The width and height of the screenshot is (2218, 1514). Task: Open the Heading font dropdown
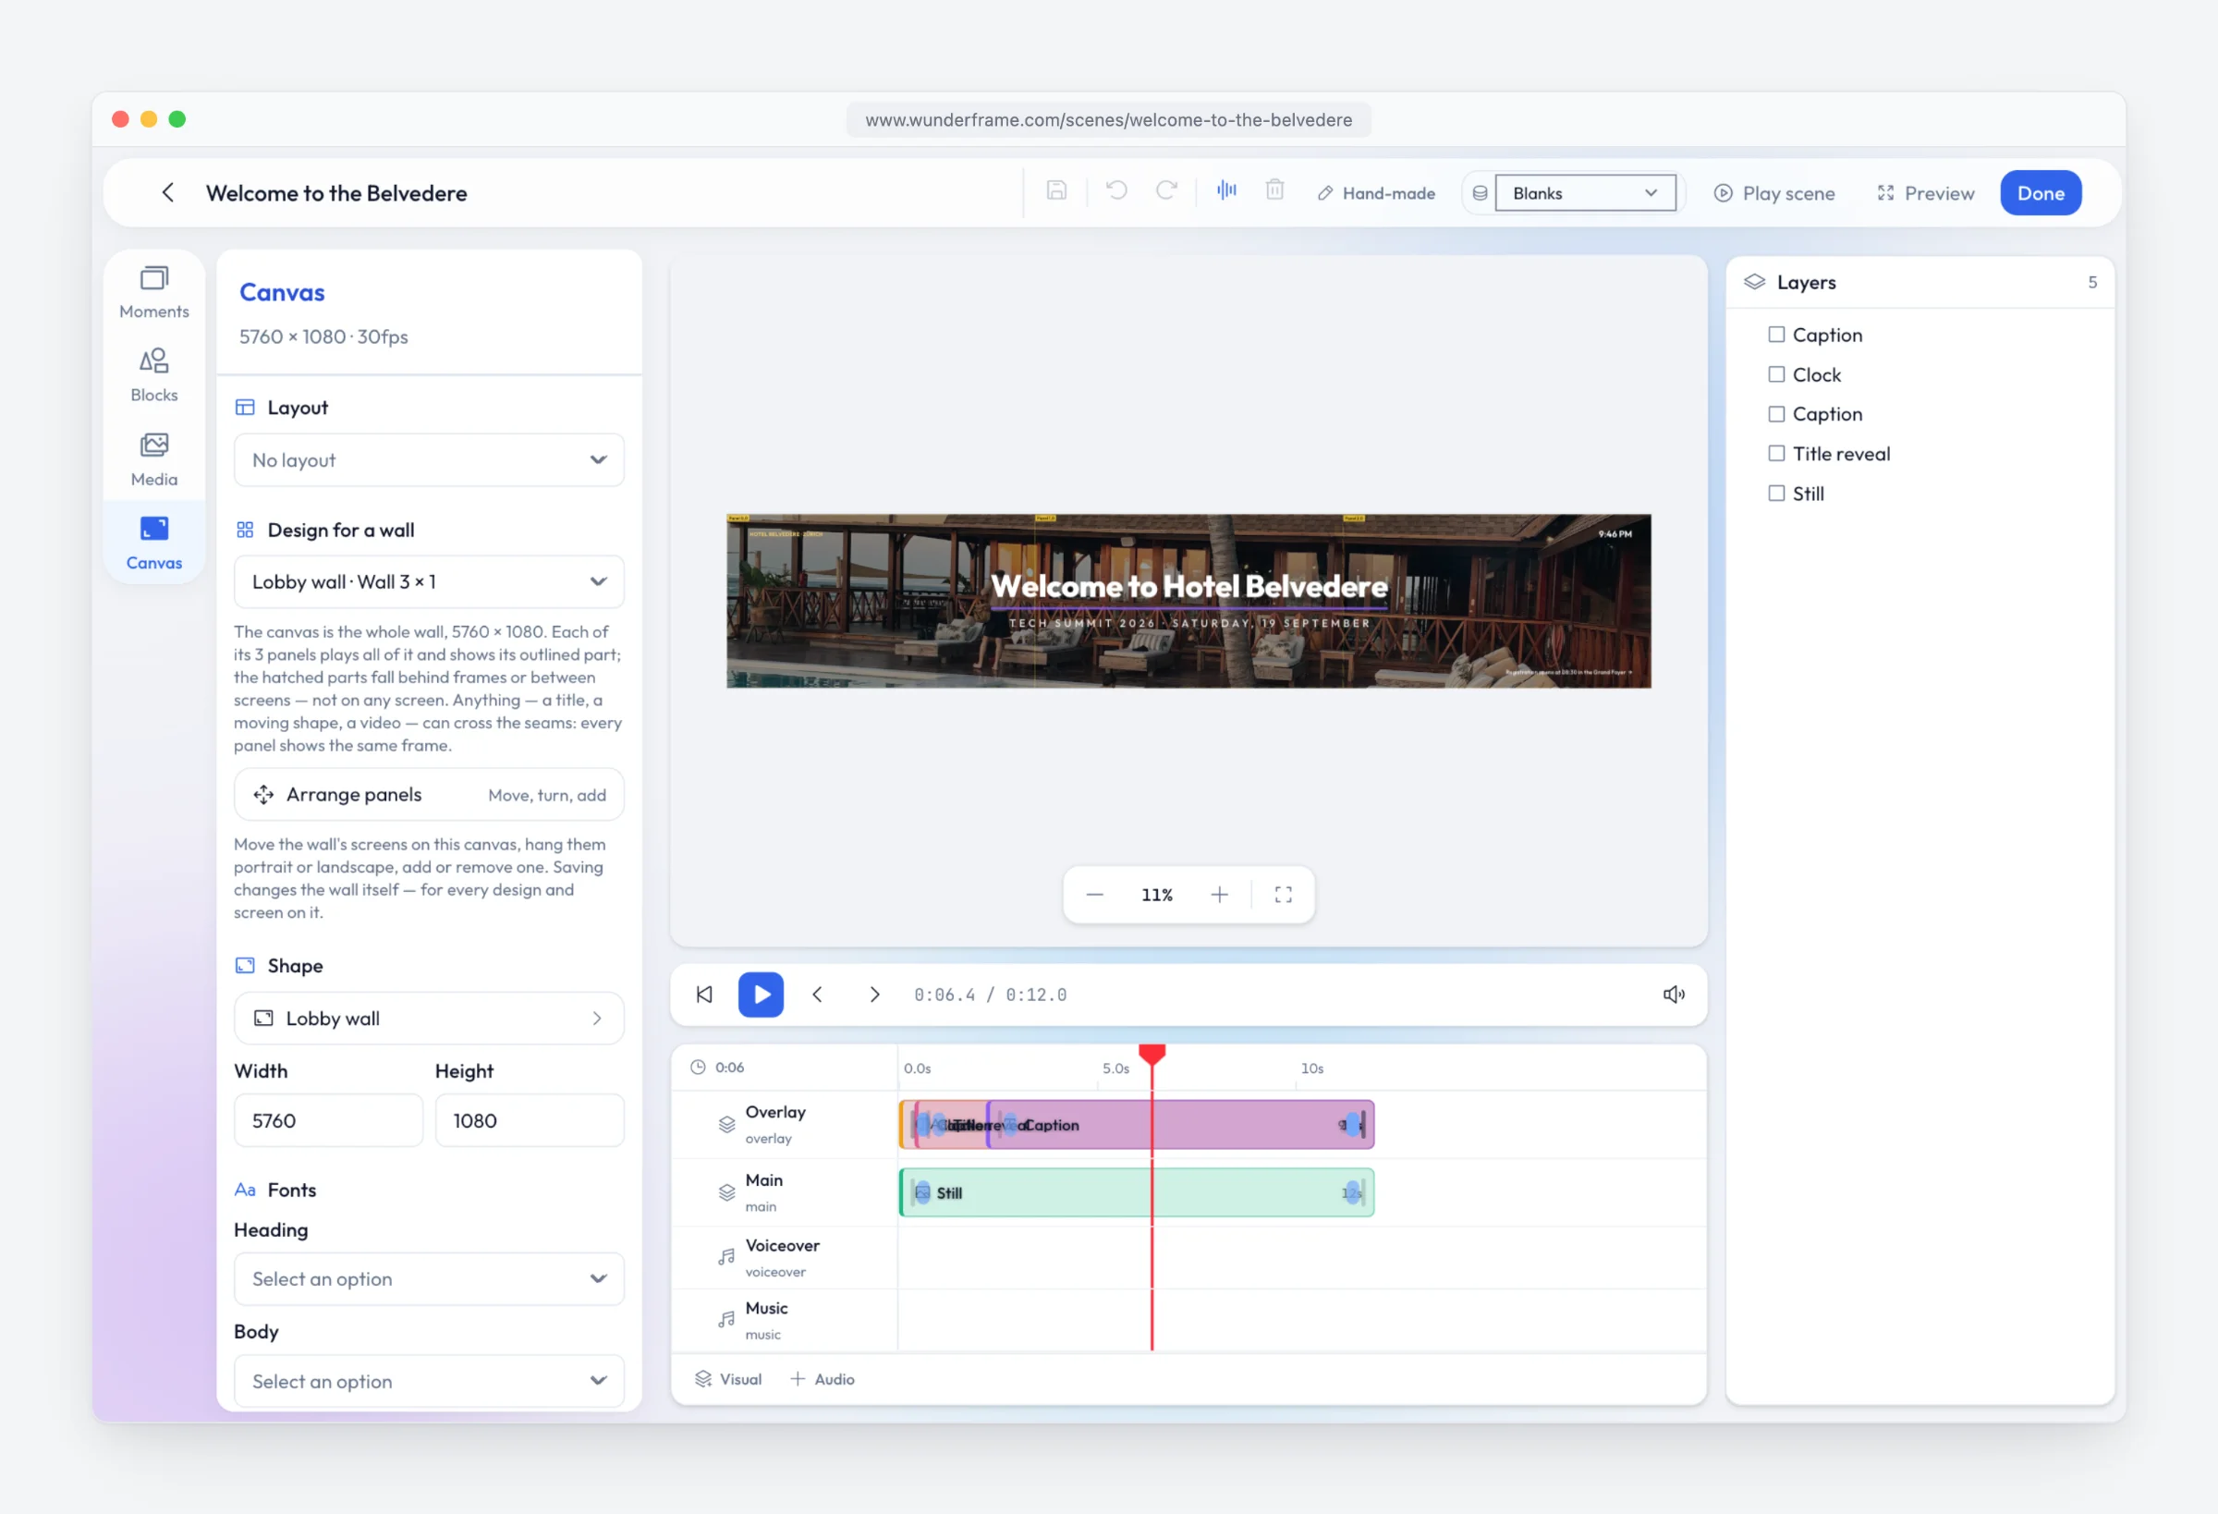tap(430, 1279)
